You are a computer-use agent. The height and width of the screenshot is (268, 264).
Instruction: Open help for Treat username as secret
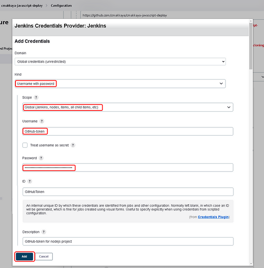[x=73, y=145]
